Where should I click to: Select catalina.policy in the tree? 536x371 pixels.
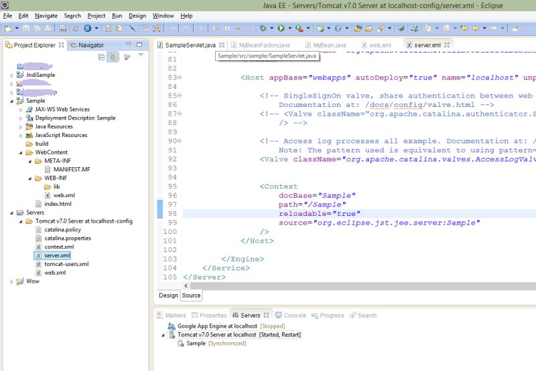click(62, 229)
